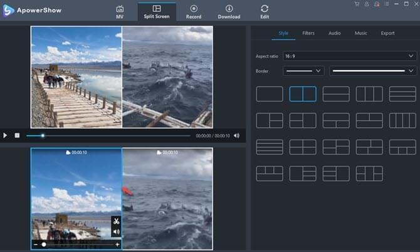Select the Style tab
This screenshot has width=420, height=252.
point(283,33)
